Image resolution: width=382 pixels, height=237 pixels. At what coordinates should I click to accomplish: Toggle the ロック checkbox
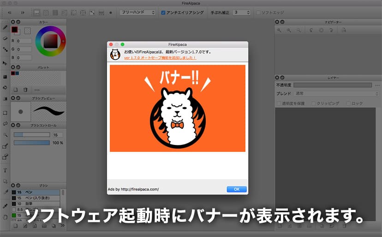point(349,104)
